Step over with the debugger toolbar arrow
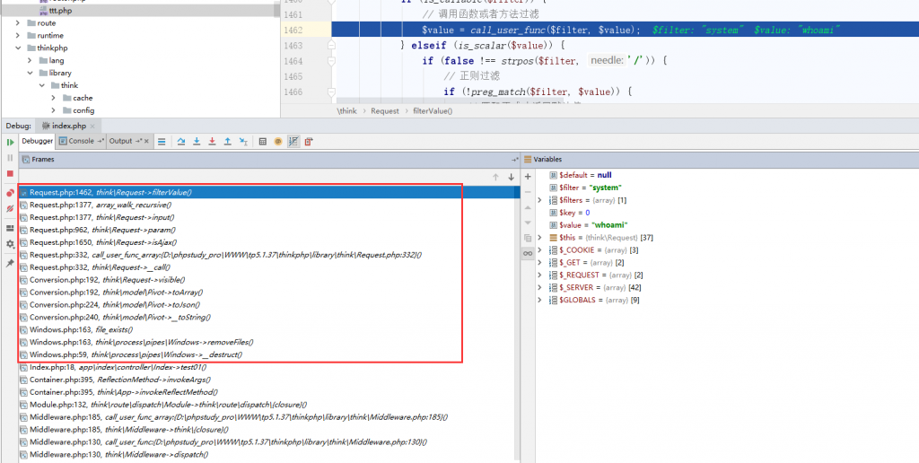This screenshot has height=463, width=919. [181, 141]
